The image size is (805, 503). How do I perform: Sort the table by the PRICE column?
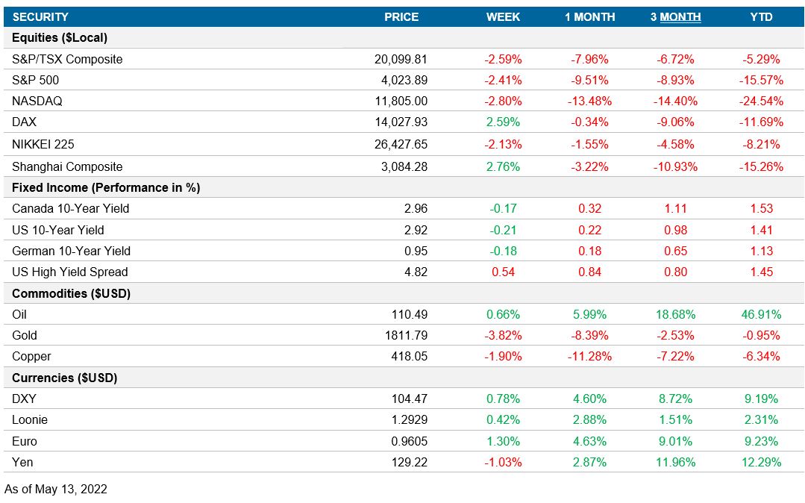point(401,16)
